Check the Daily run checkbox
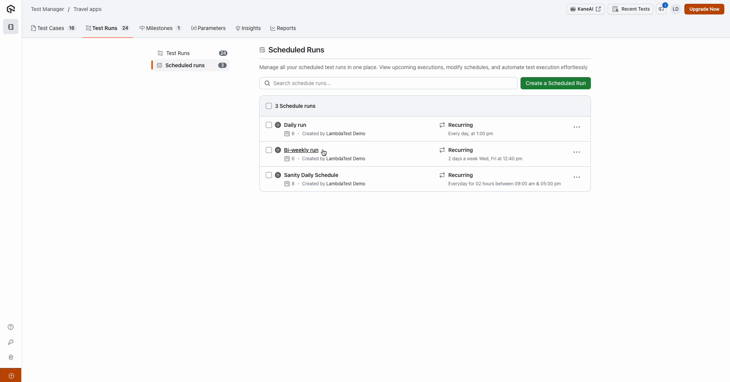Screen dimensions: 730x382 tap(269, 125)
